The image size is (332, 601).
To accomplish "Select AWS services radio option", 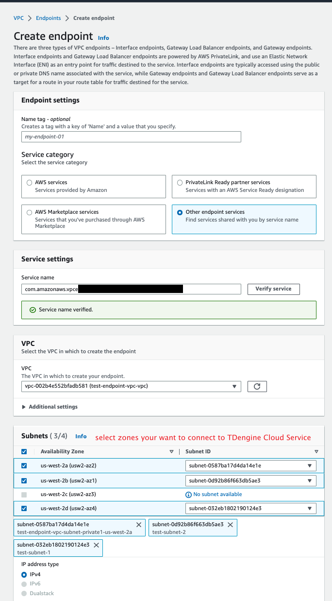I will pos(30,183).
